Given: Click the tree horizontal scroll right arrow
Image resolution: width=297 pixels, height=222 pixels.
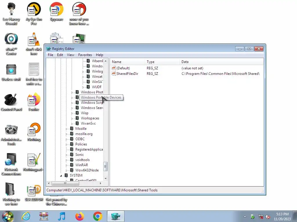Looking at the screenshot, I should tap(101, 183).
